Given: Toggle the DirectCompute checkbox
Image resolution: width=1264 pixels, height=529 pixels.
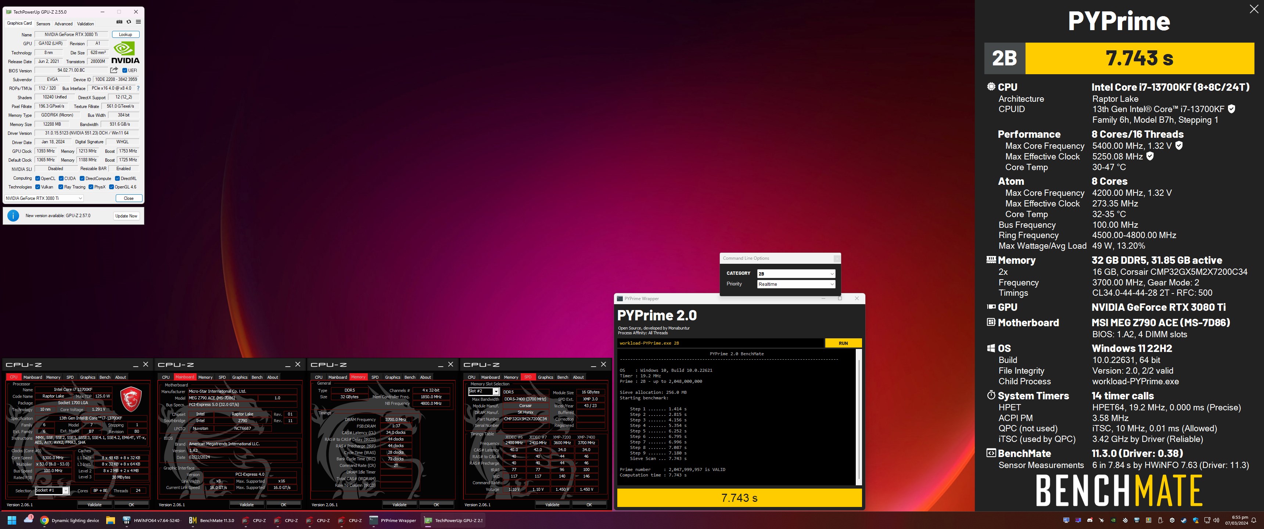Looking at the screenshot, I should [x=82, y=178].
